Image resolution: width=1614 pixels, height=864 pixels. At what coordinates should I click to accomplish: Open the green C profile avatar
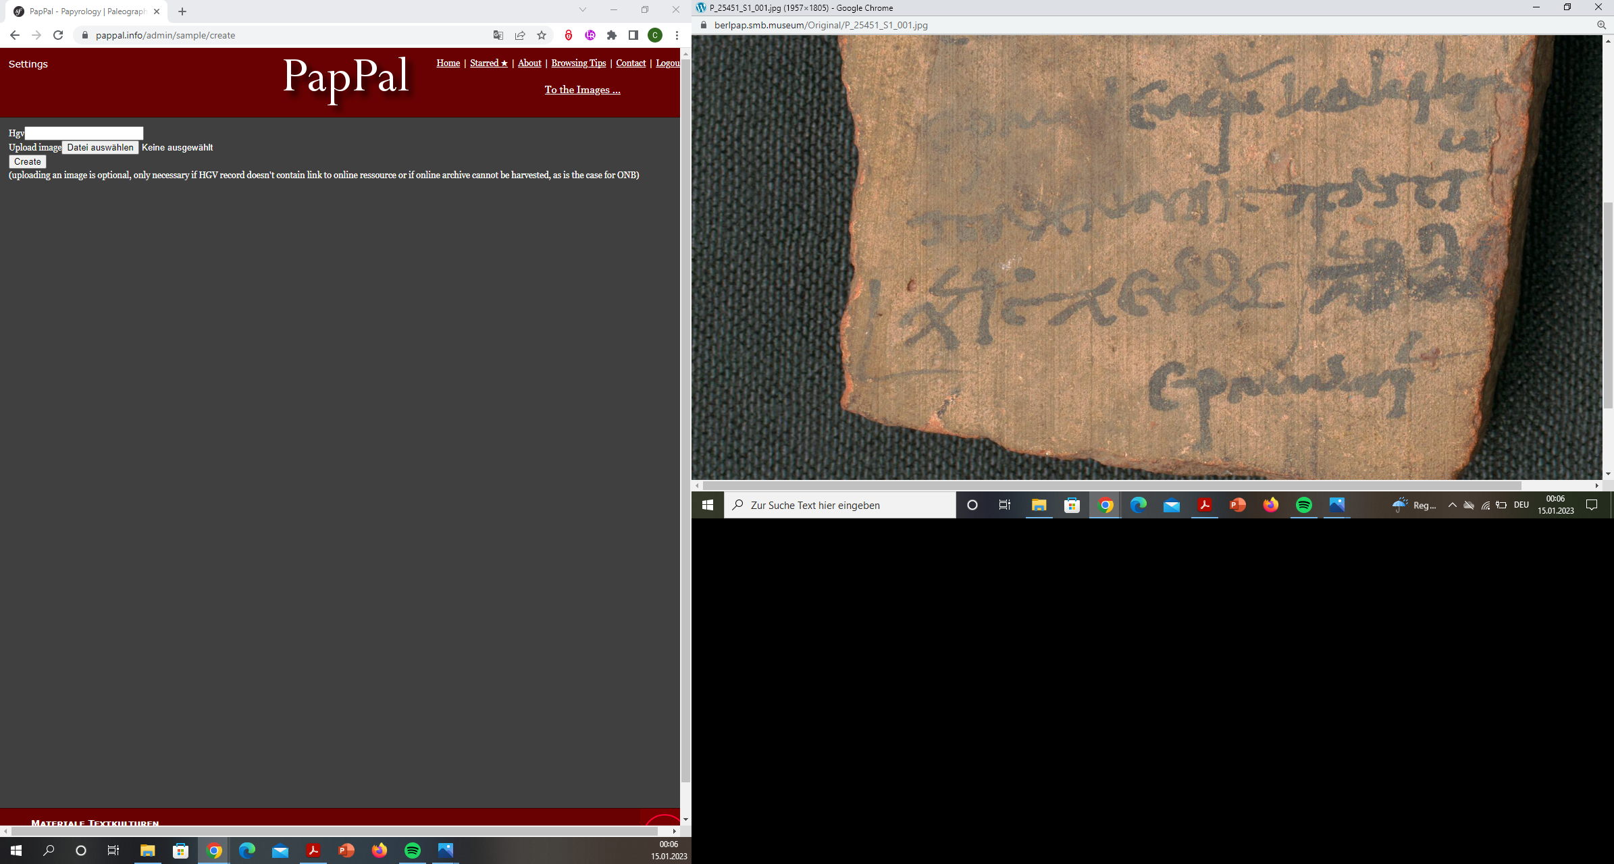point(655,35)
